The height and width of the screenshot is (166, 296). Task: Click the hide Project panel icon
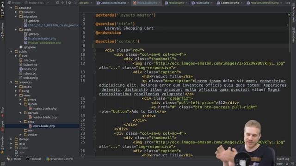click(75, 3)
